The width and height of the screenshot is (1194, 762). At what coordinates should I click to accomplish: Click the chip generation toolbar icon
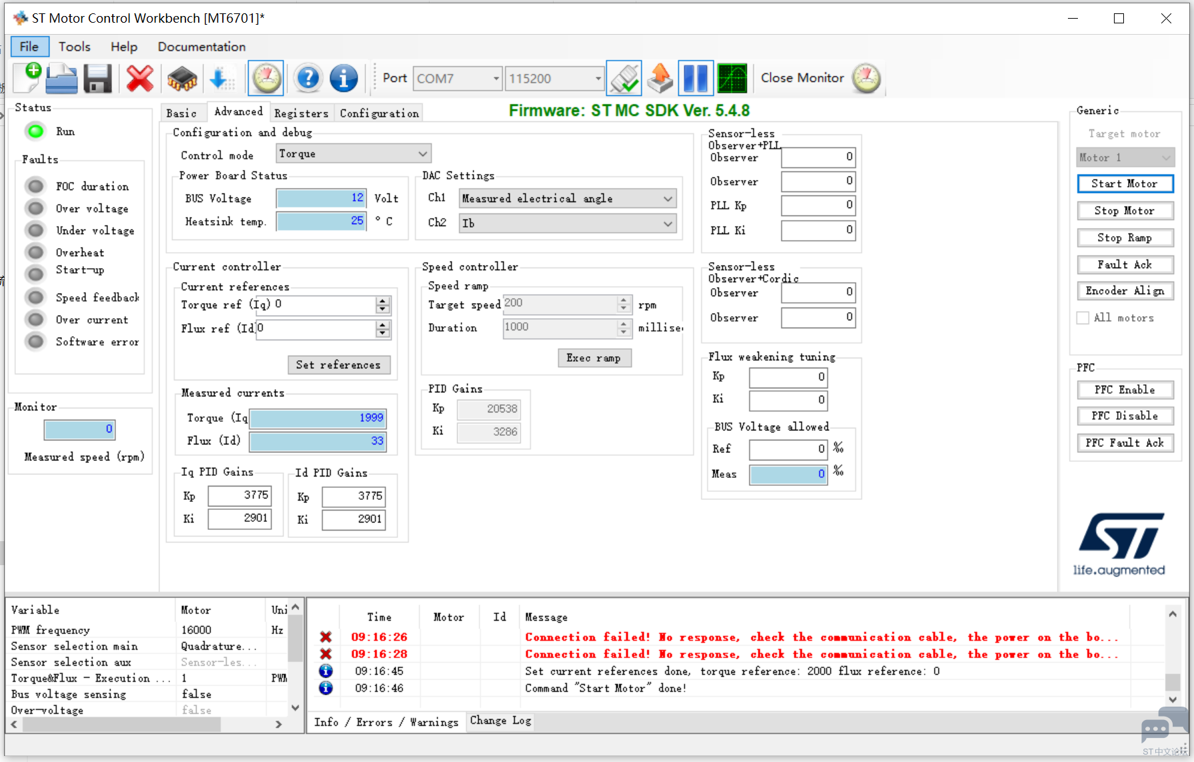pos(181,79)
